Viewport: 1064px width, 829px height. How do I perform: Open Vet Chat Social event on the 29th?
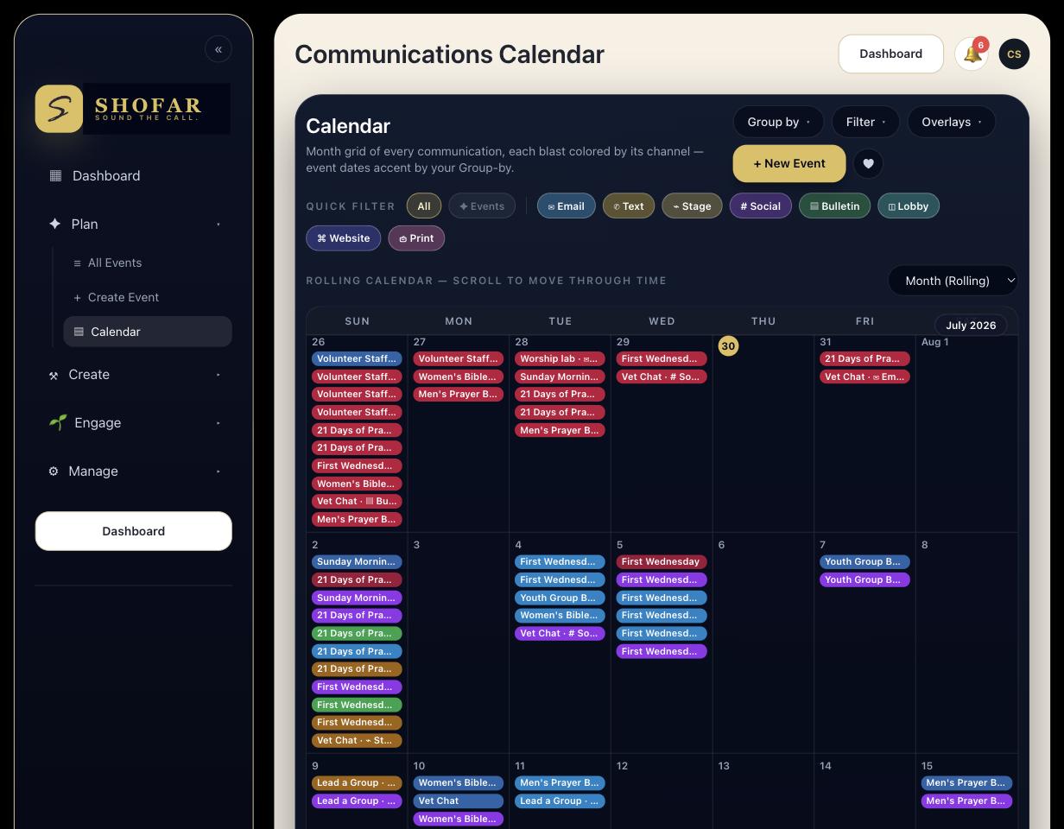point(662,377)
